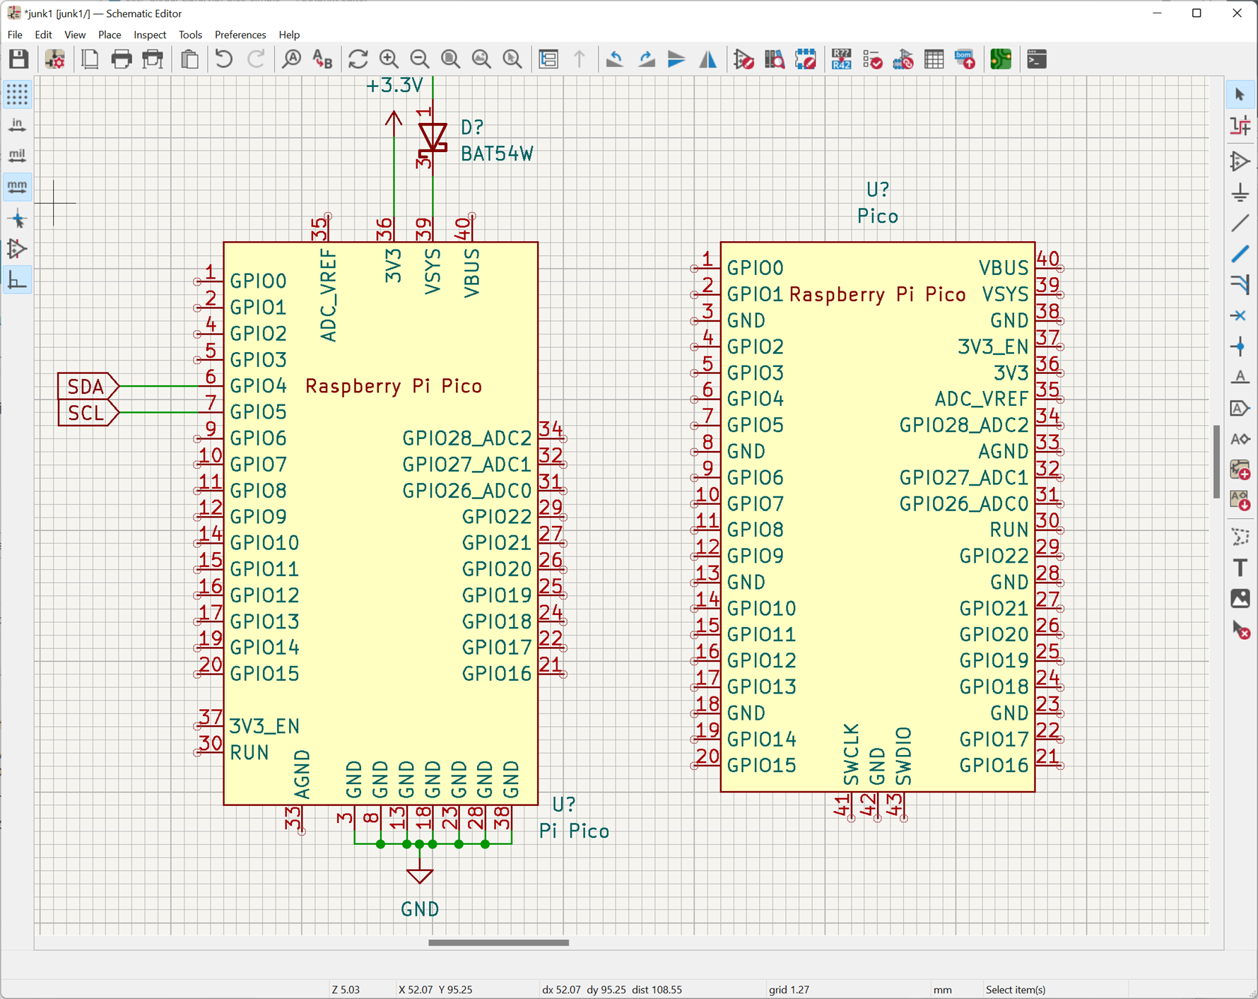Open the View menu
Viewport: 1258px width, 999px height.
click(75, 35)
